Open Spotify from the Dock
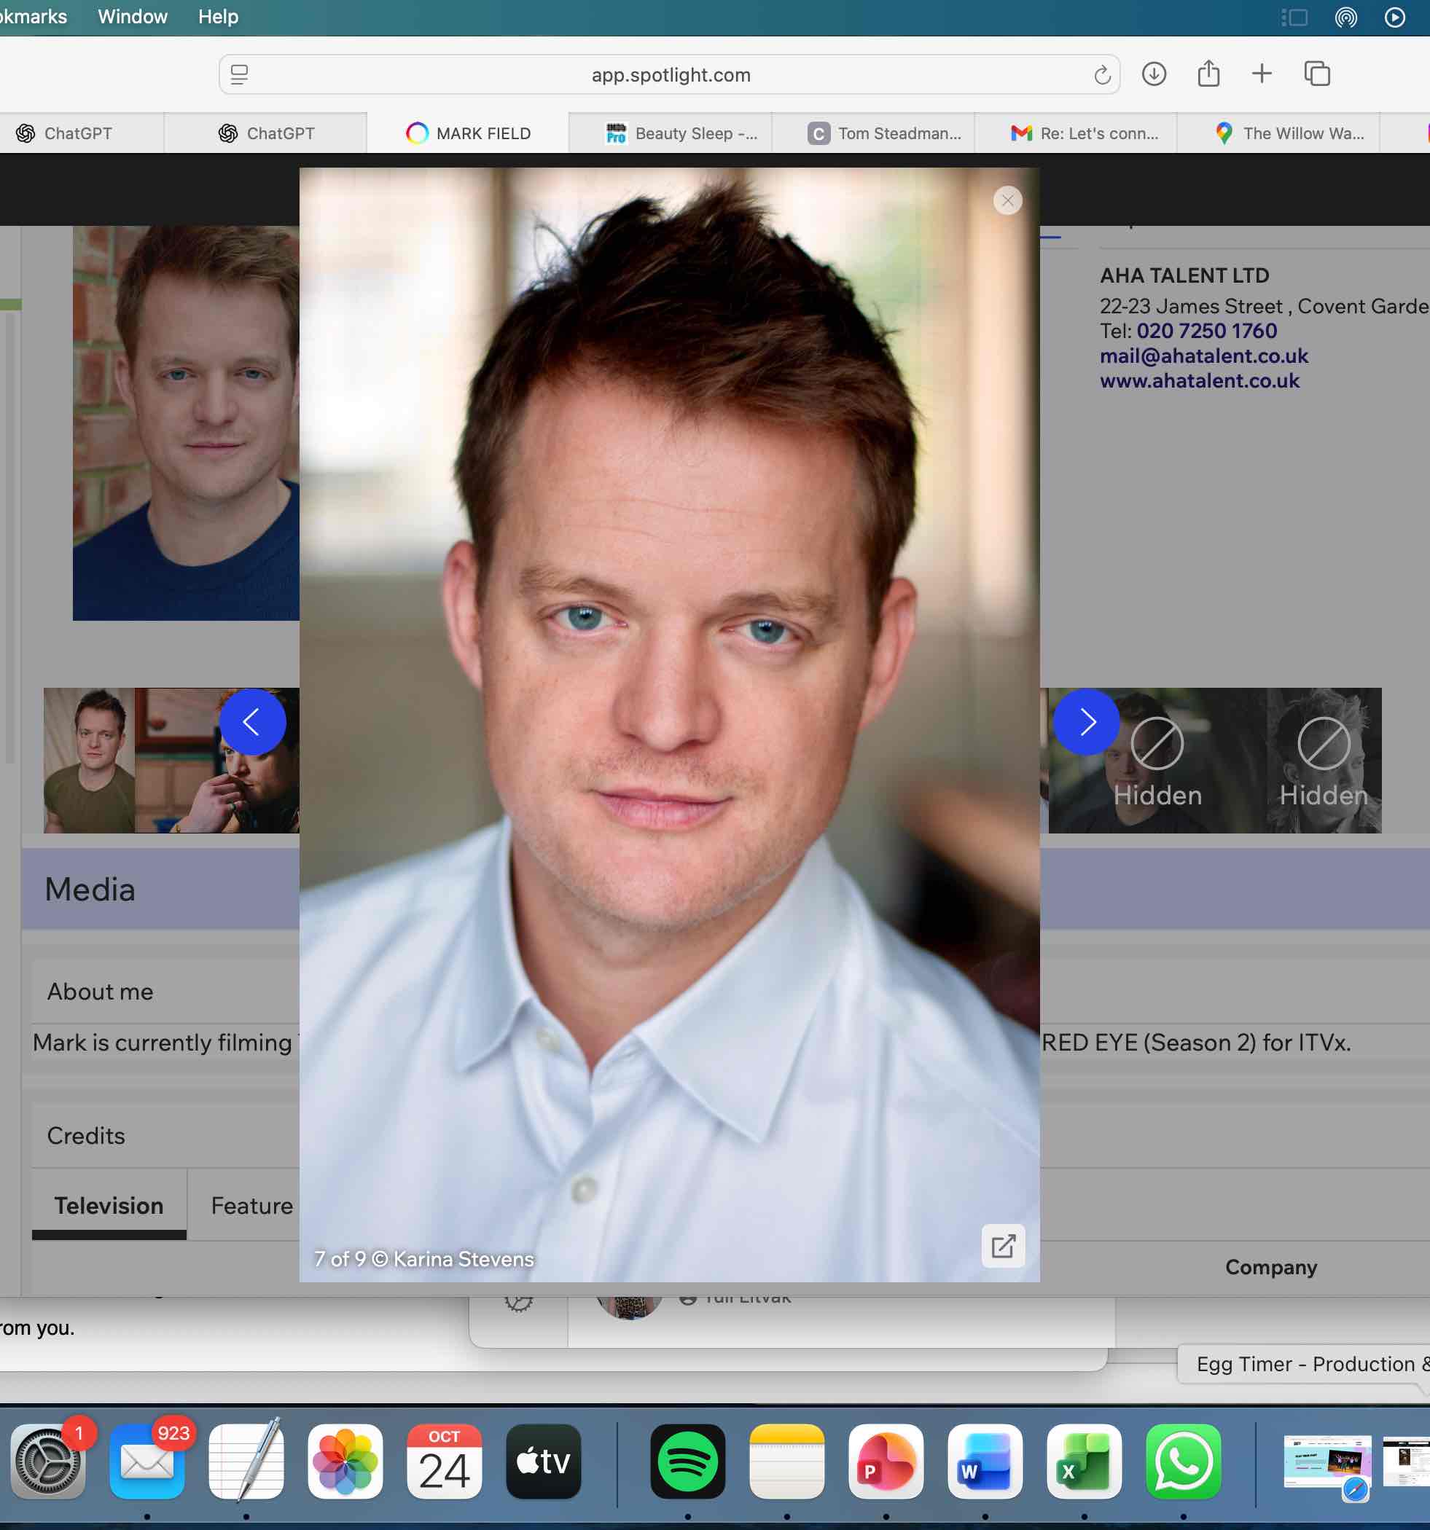The width and height of the screenshot is (1430, 1530). [687, 1461]
